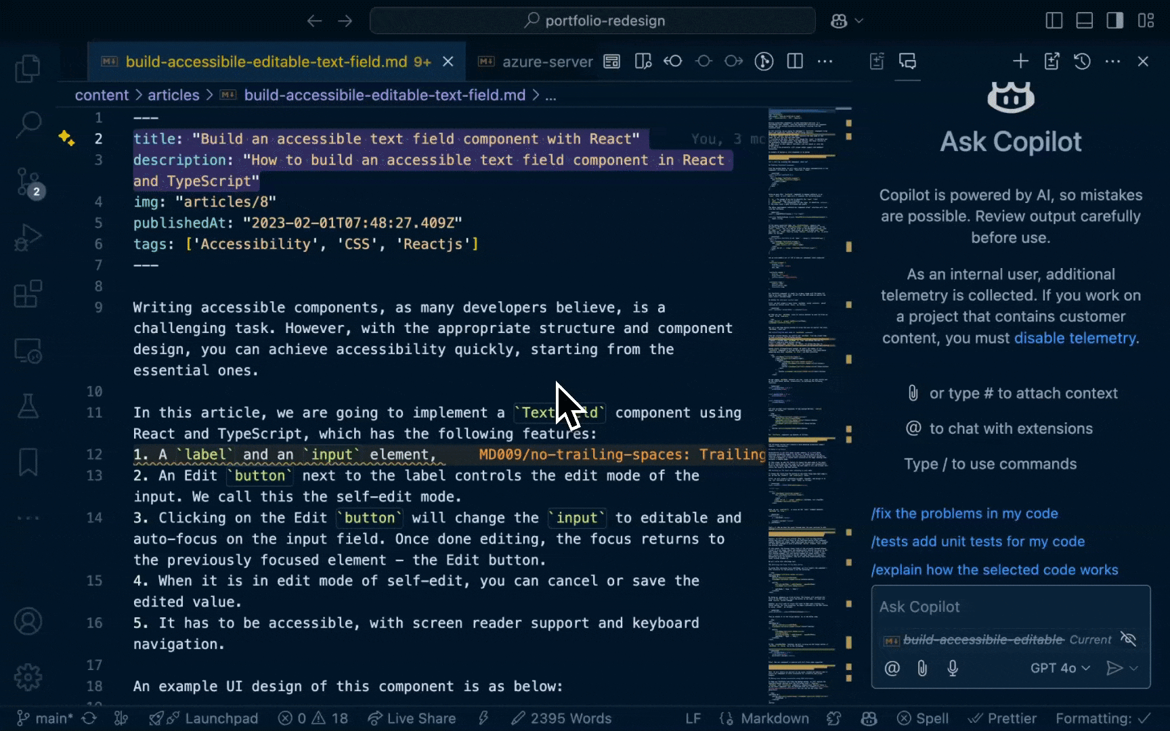The width and height of the screenshot is (1170, 731).
Task: Focus the Ask Copilot input field
Action: tap(1010, 607)
